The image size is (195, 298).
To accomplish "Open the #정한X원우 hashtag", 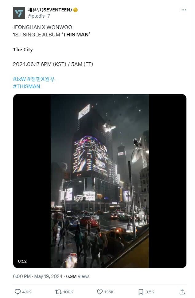I will [41, 79].
